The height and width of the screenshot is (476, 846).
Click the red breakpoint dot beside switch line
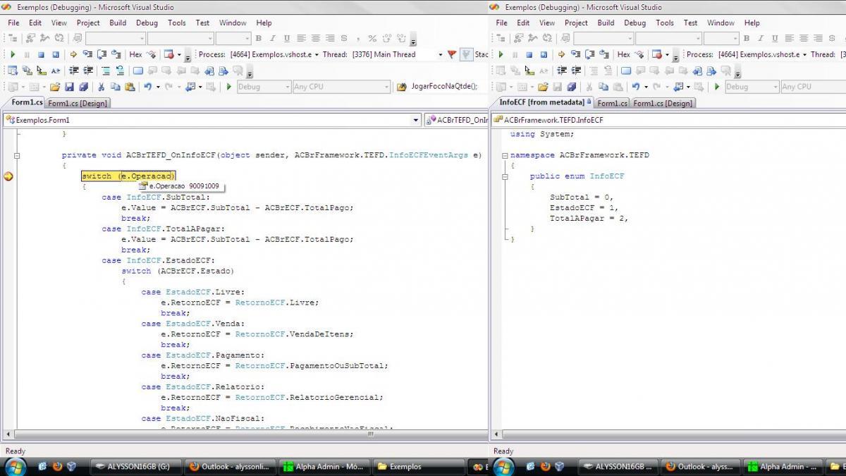tap(8, 176)
